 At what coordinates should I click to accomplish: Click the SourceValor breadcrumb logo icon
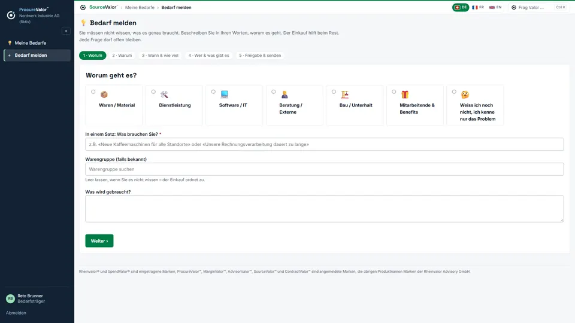(83, 7)
